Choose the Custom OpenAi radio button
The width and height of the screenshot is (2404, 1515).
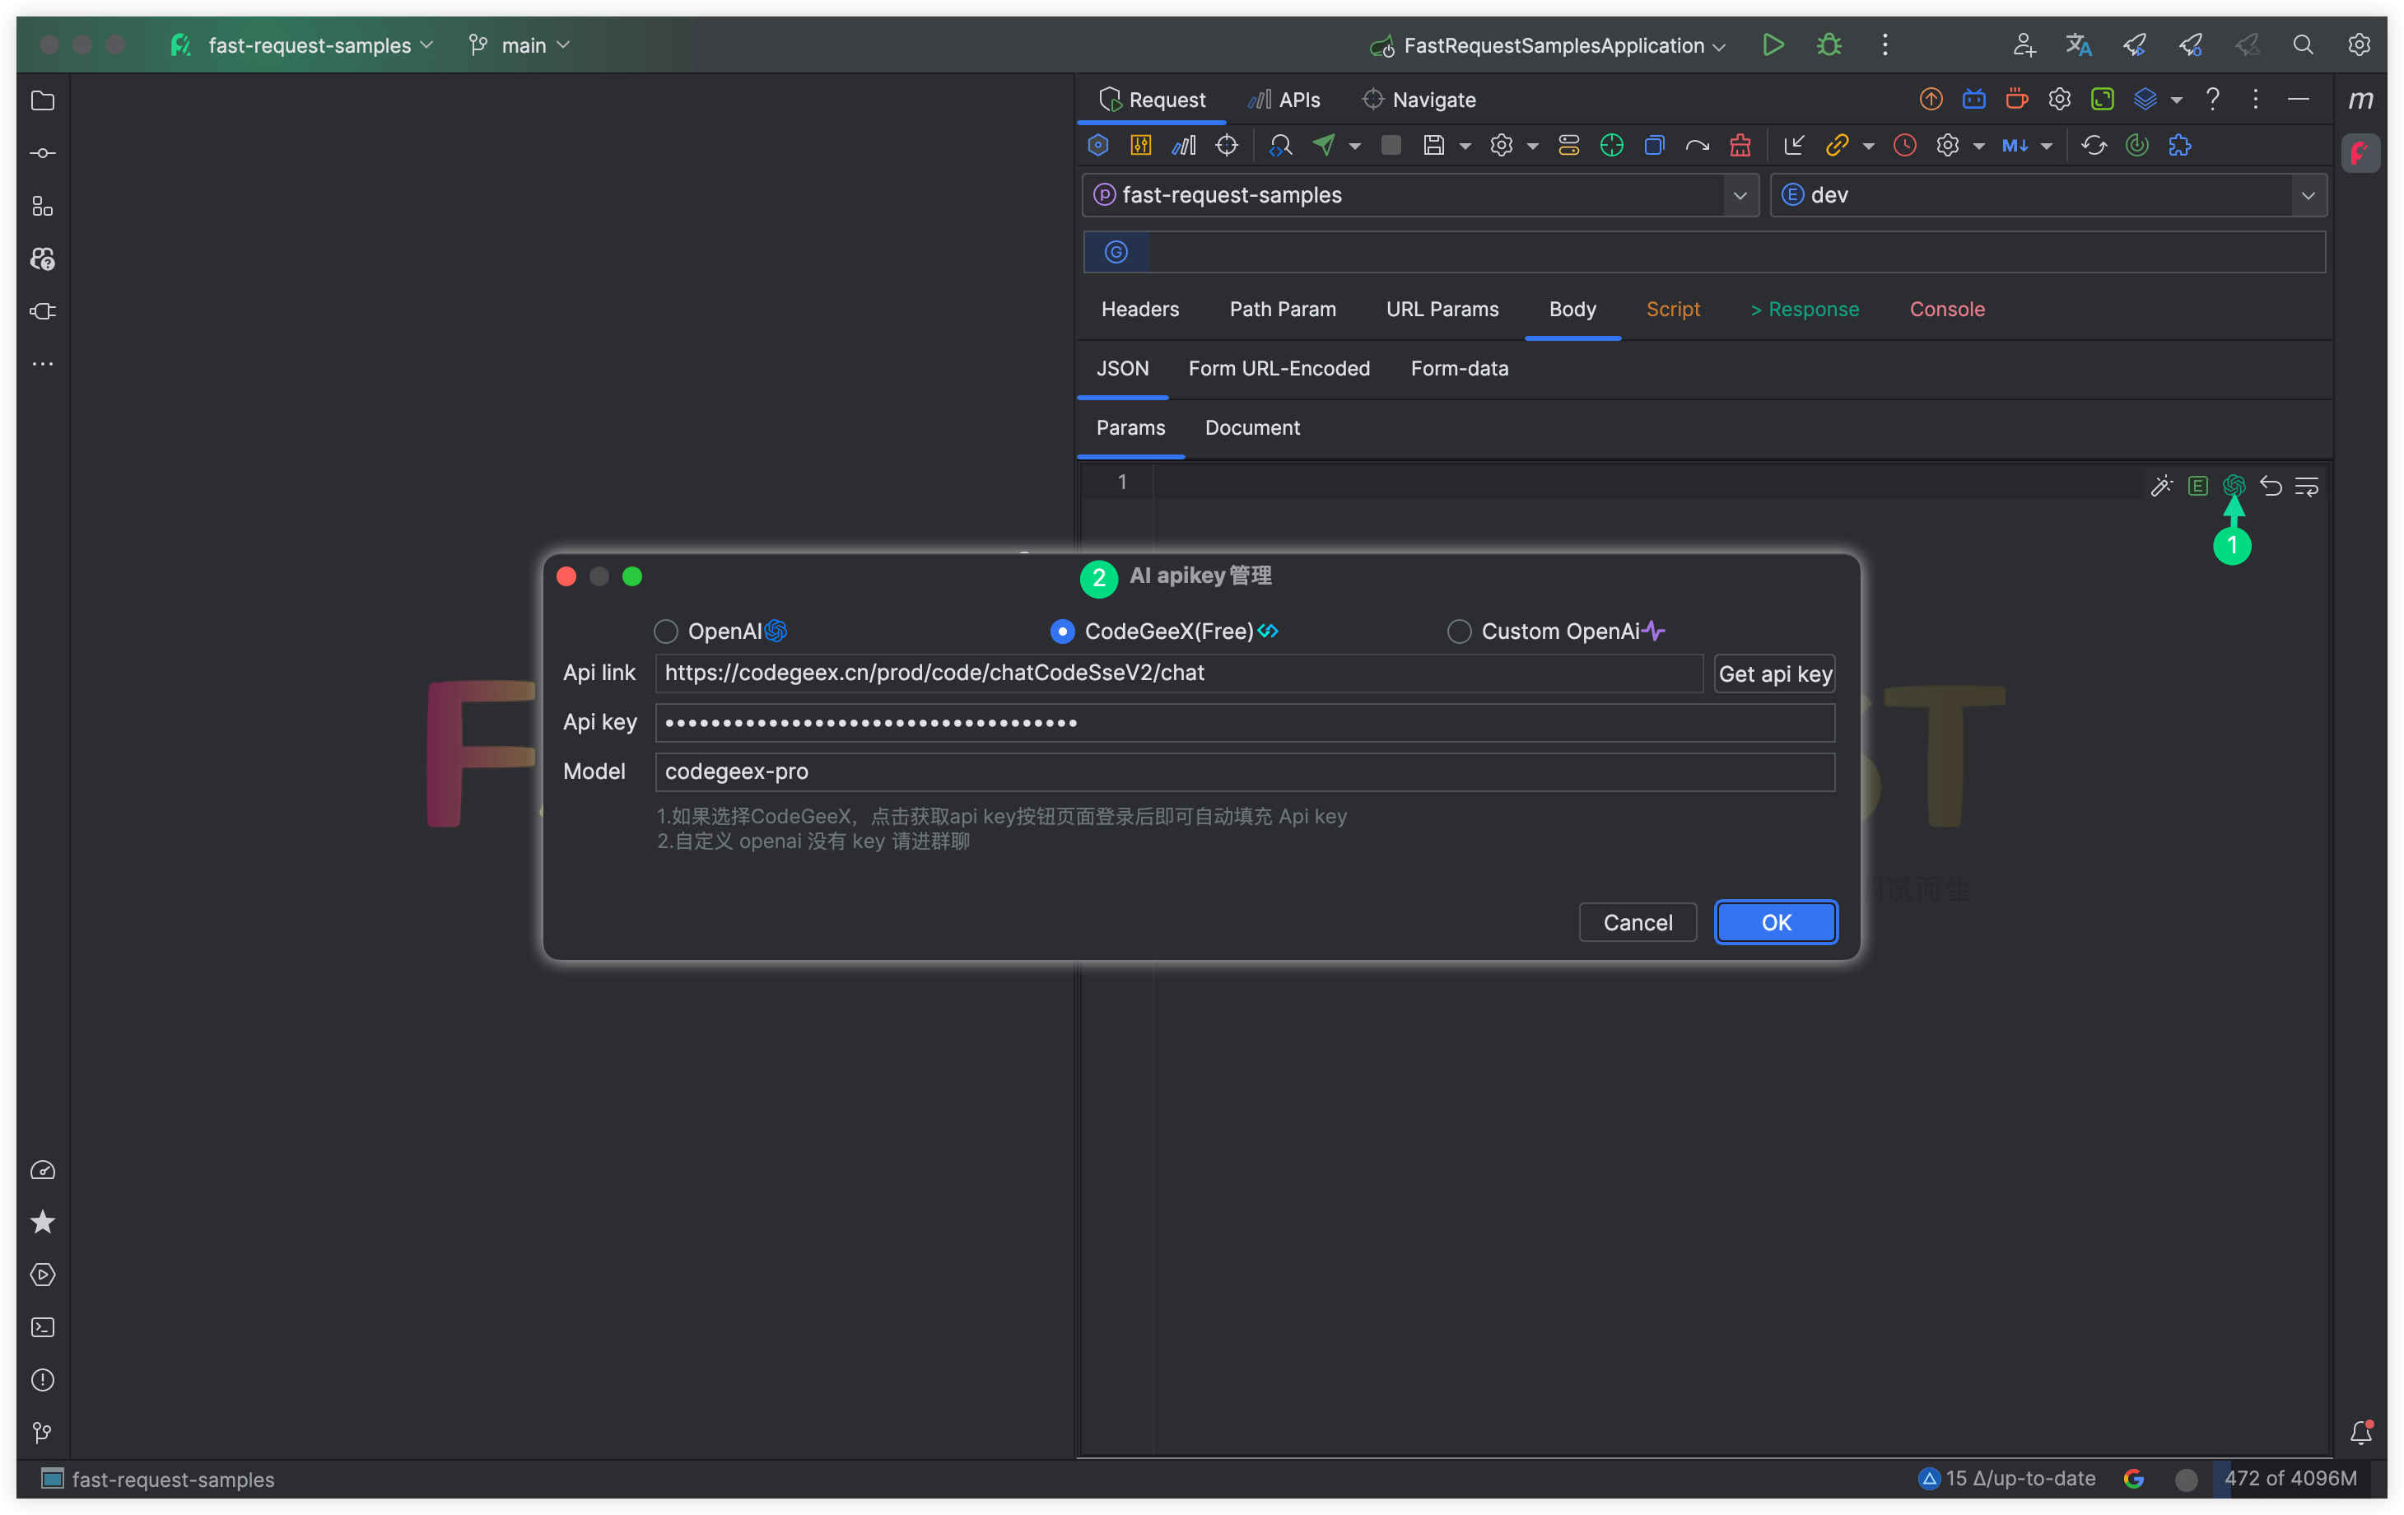click(x=1459, y=632)
